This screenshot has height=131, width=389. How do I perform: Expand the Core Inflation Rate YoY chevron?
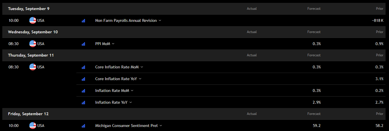pyautogui.click(x=140, y=79)
